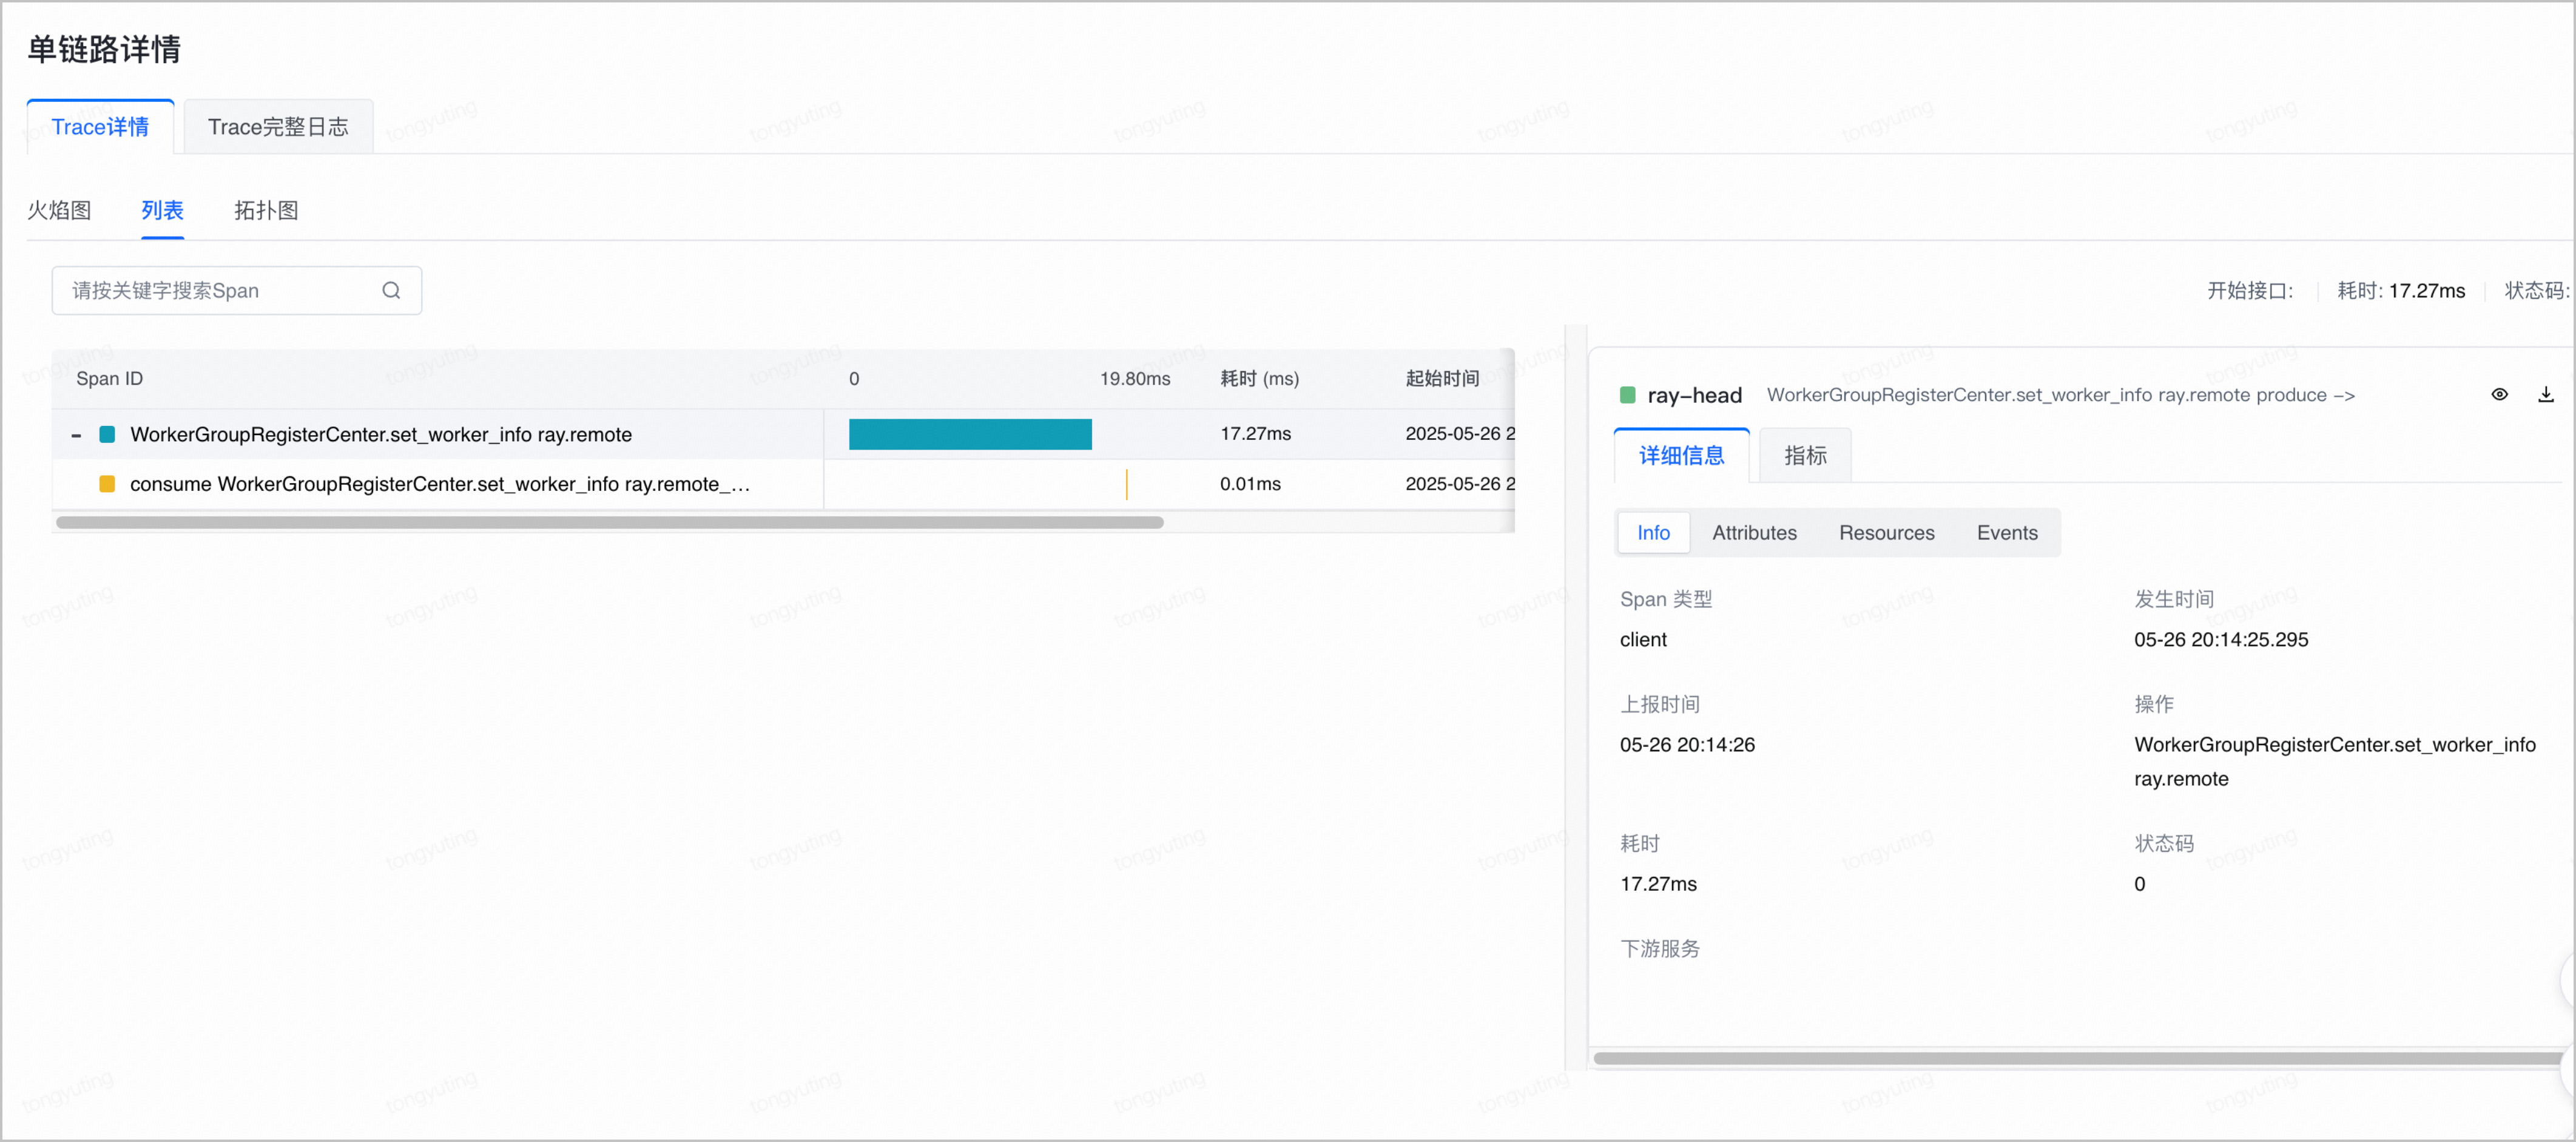Click yellow square beside consume span
Viewport: 2576px width, 1142px height.
[x=107, y=484]
